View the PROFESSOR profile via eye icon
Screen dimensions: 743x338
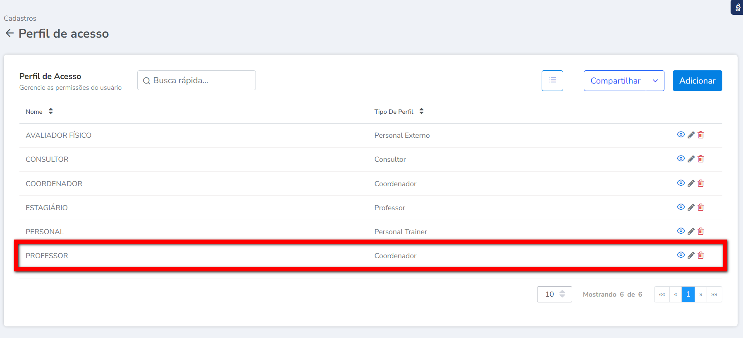pyautogui.click(x=681, y=255)
